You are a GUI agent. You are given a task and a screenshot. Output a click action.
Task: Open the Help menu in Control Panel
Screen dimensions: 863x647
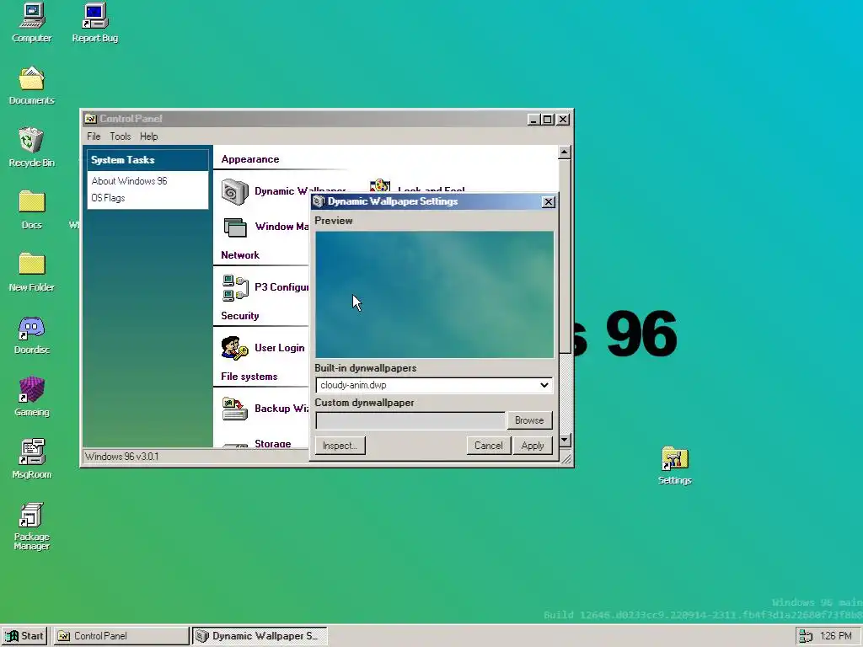click(148, 136)
